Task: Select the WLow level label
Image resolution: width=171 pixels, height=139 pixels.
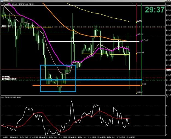Action: [x=140, y=92]
